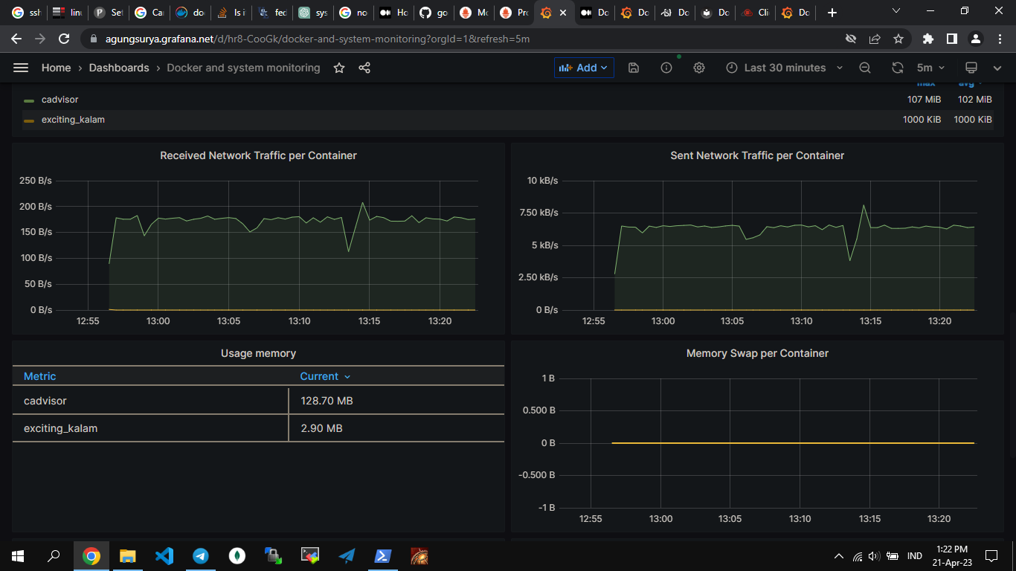Screen dimensions: 1016x571
Task: Toggle cadvisor series in legend
Action: (60, 100)
